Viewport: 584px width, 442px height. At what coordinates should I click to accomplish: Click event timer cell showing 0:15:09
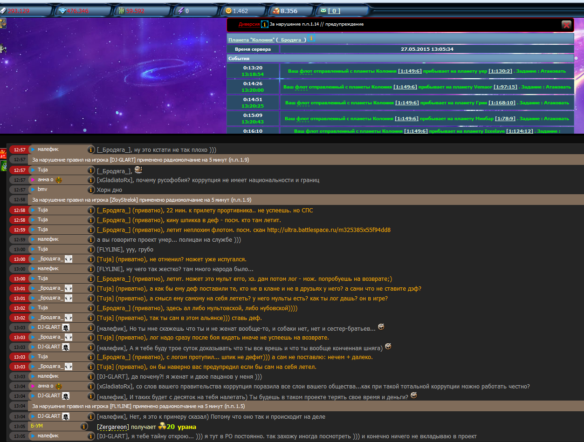pos(253,118)
